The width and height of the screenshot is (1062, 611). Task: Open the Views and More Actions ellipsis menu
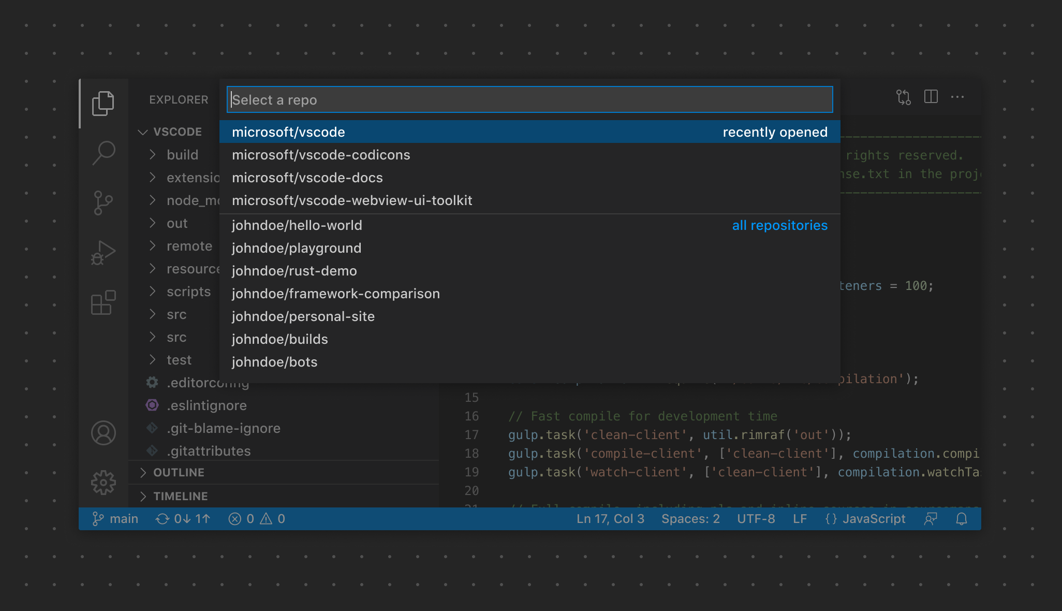[x=957, y=97]
